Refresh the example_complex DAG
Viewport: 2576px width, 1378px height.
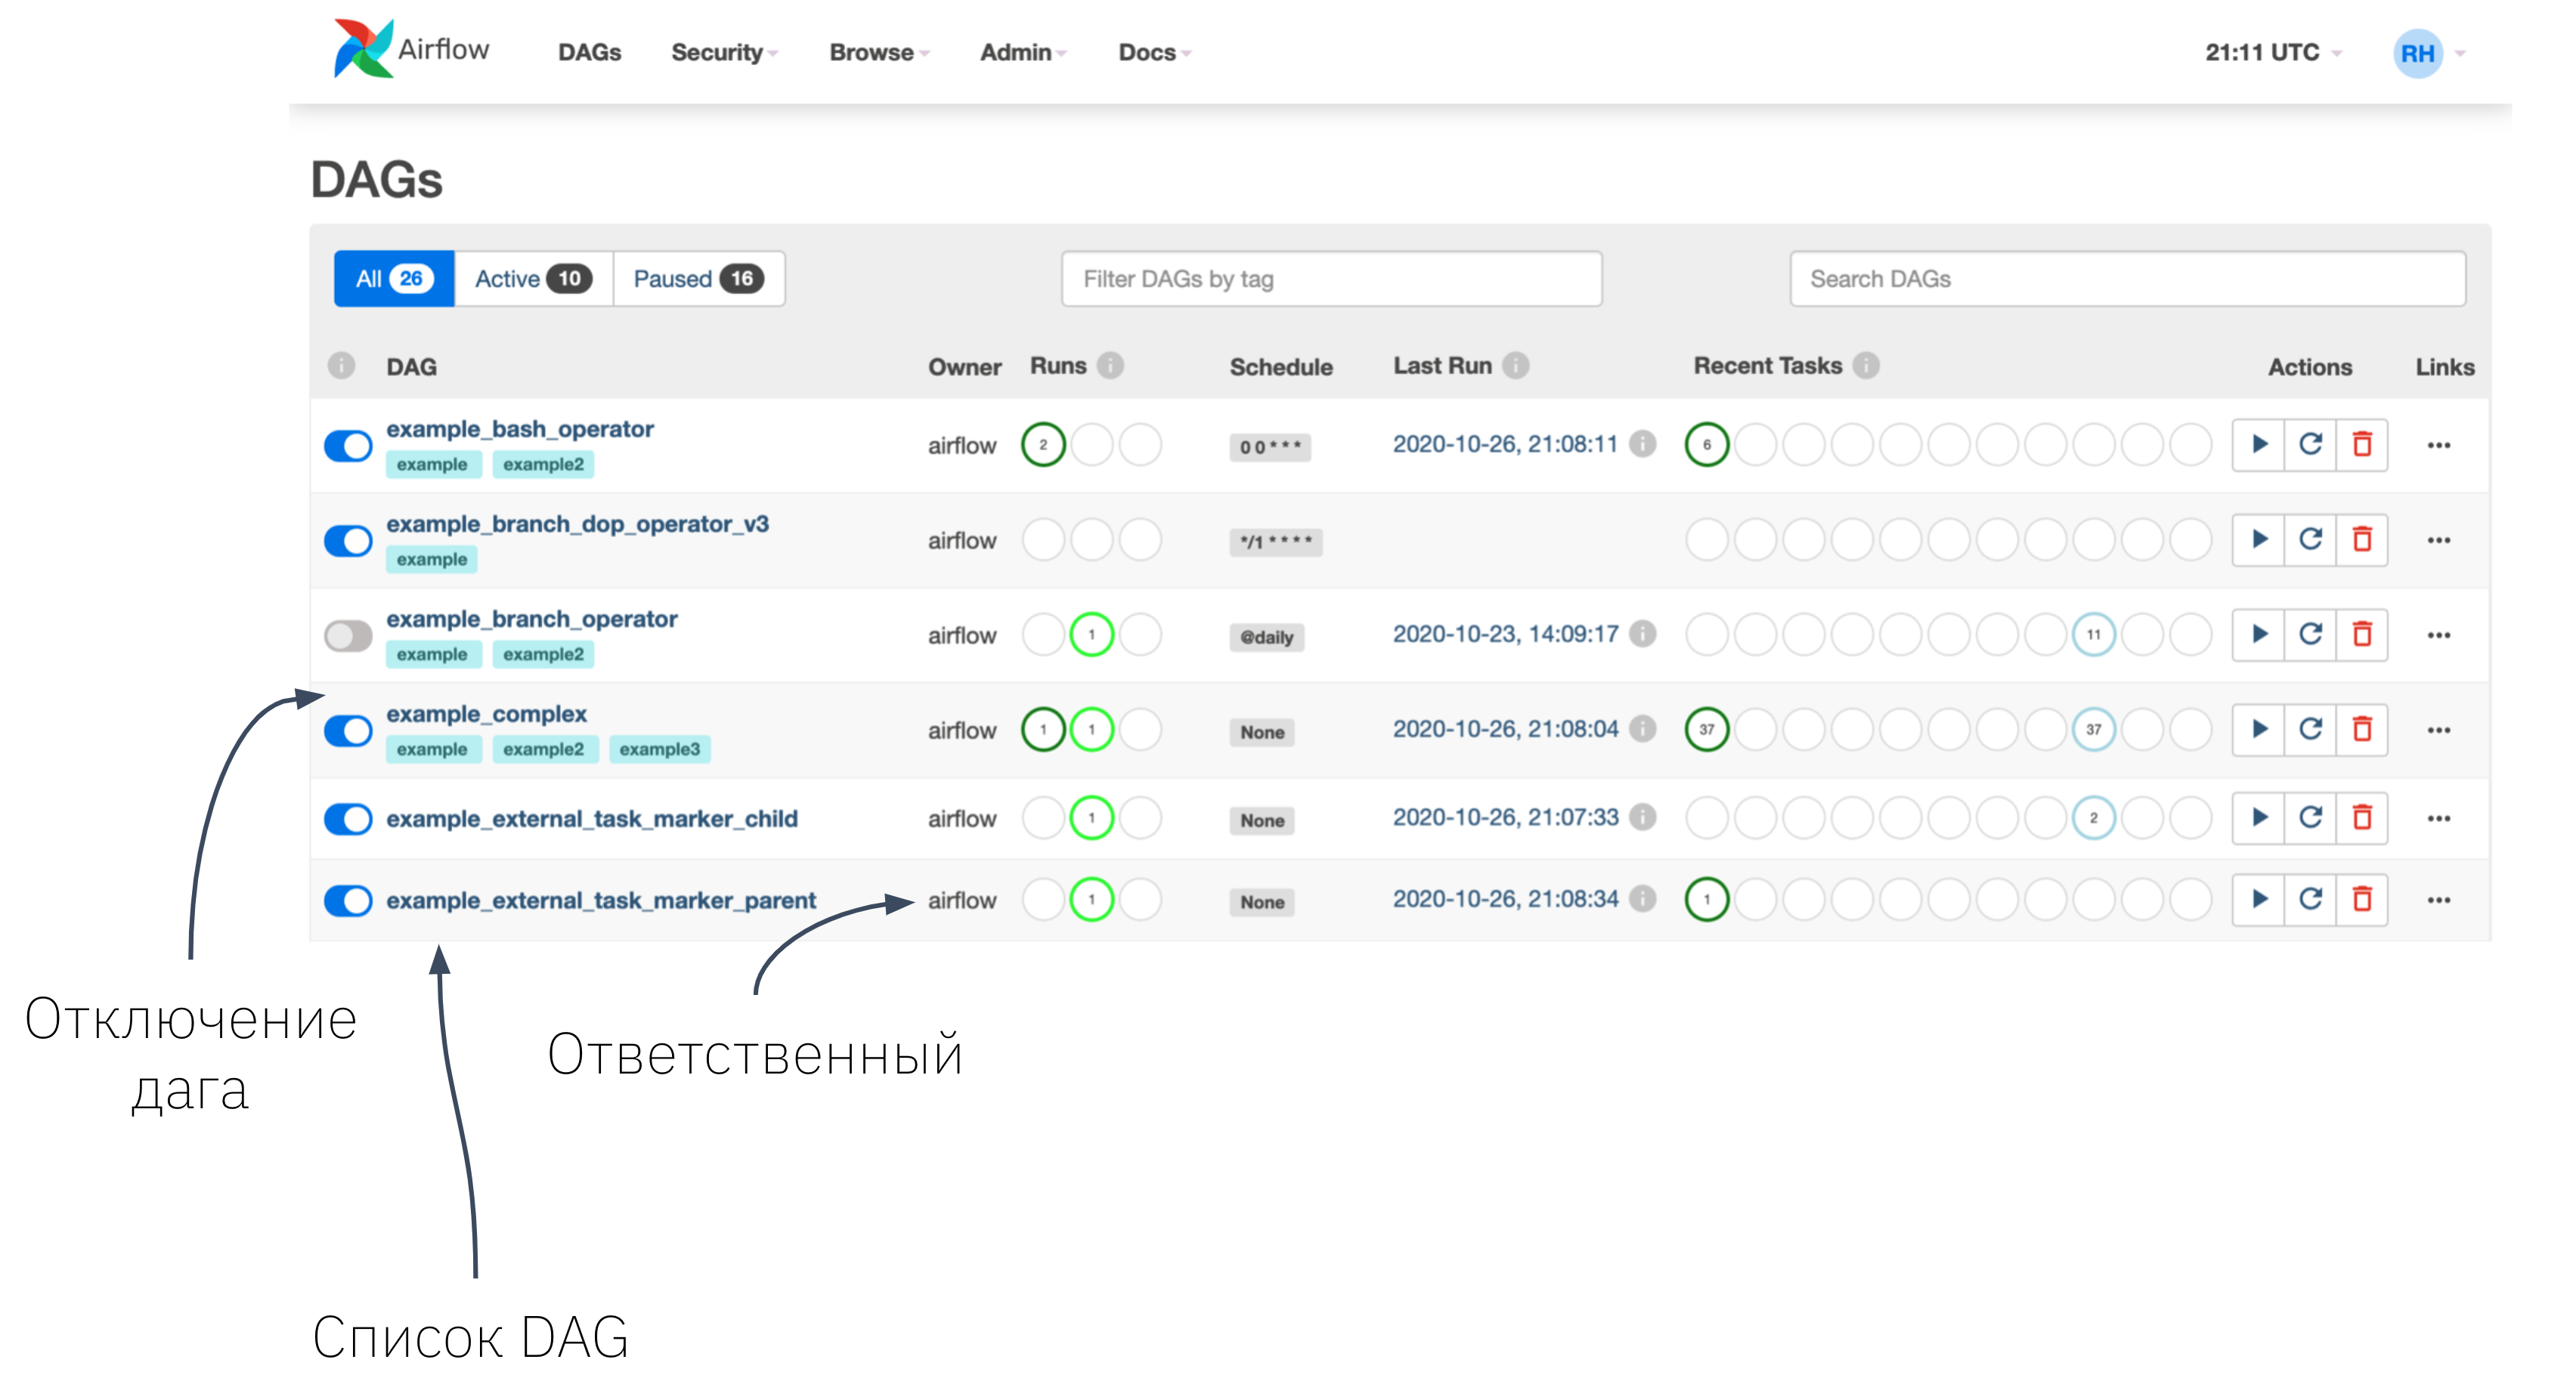pyautogui.click(x=2310, y=730)
